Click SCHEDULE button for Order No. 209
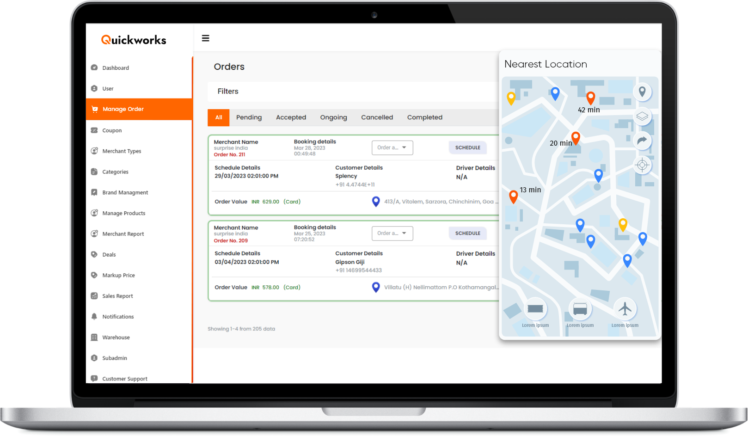 pos(467,233)
